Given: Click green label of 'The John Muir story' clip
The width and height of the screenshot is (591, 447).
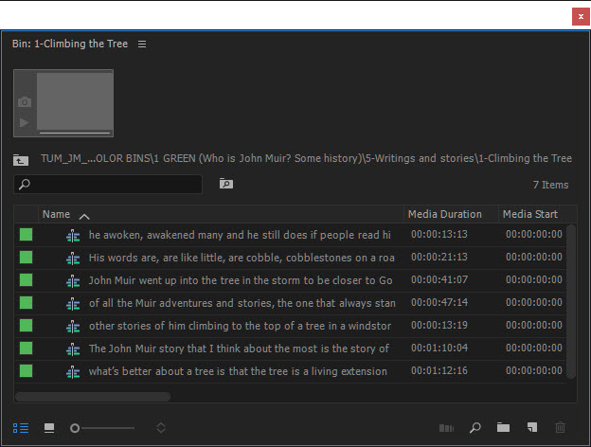Looking at the screenshot, I should click(x=26, y=349).
